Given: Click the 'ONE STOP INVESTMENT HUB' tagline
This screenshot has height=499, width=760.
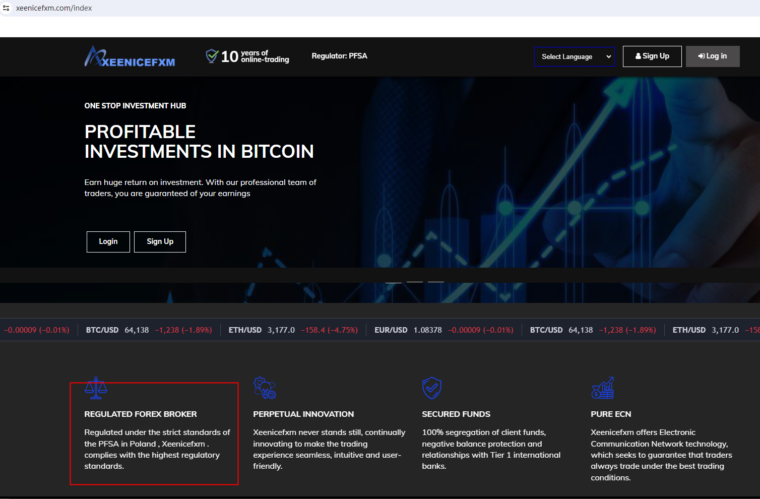Looking at the screenshot, I should (x=135, y=106).
